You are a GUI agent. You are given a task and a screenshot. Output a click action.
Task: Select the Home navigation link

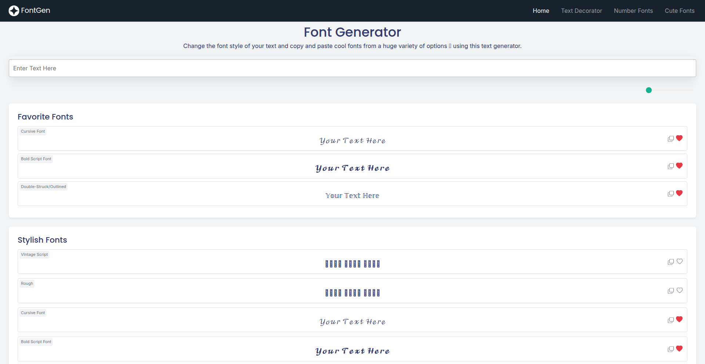(x=540, y=11)
